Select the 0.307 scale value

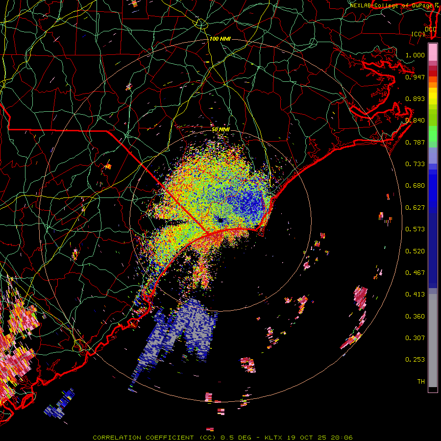tap(415, 338)
